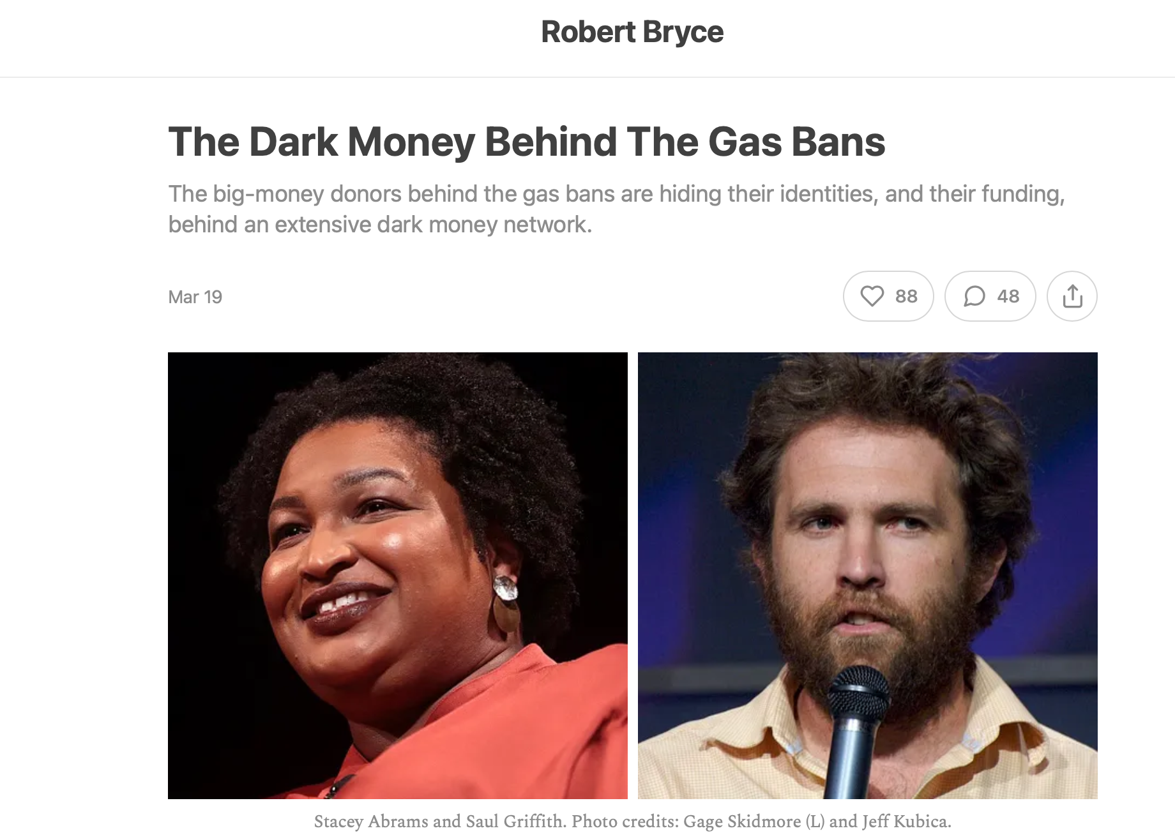The image size is (1175, 840).
Task: Open comments via the speech bubble icon
Action: point(974,296)
